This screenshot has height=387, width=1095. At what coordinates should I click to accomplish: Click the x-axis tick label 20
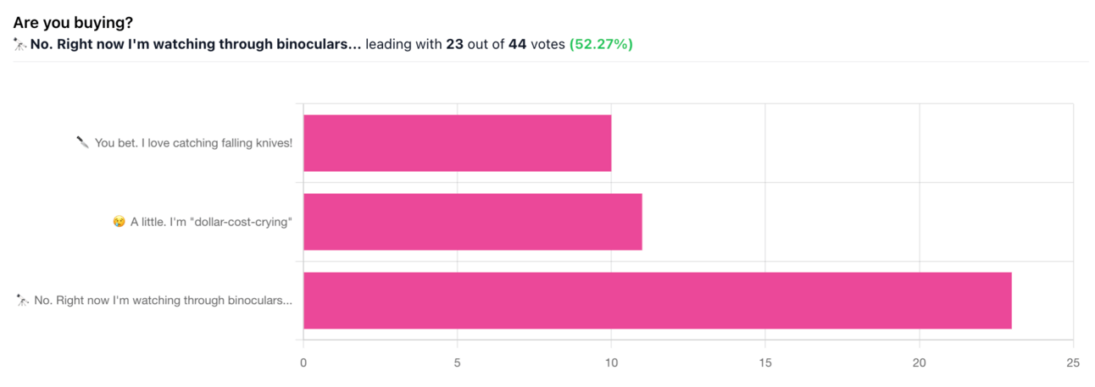920,363
